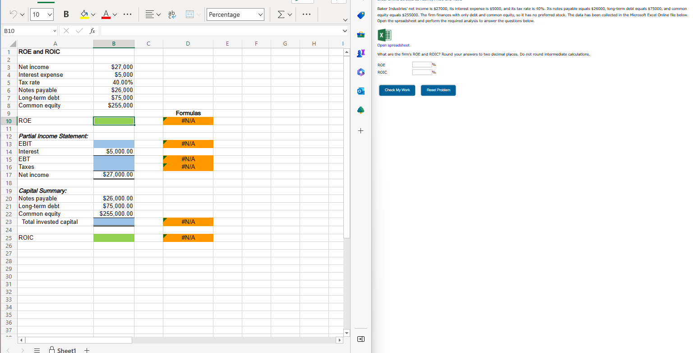Open Microsoft 365 sidebar icon
Image resolution: width=693 pixels, height=353 pixels.
click(360, 72)
